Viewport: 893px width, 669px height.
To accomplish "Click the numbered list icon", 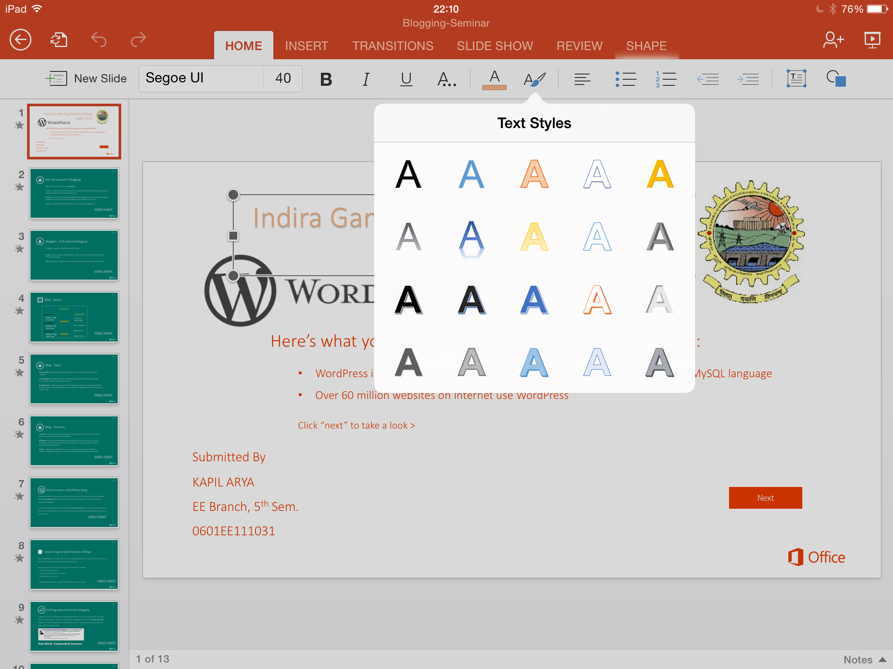I will pyautogui.click(x=666, y=79).
